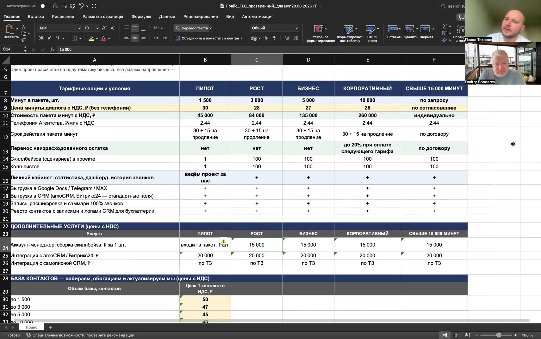Open Форматировать как таблицу

click(350, 33)
